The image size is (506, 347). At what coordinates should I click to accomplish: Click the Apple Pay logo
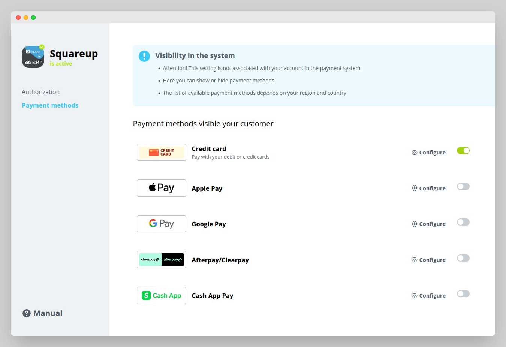[162, 188]
